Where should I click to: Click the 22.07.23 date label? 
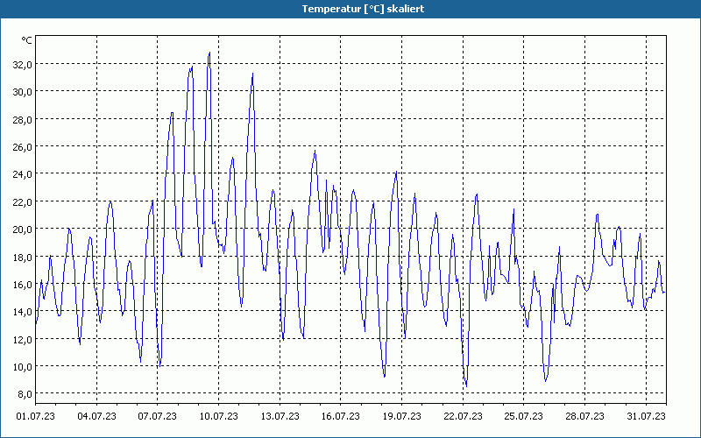click(x=464, y=417)
